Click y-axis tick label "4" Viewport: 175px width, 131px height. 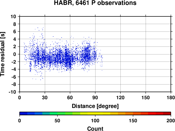pos(15,39)
